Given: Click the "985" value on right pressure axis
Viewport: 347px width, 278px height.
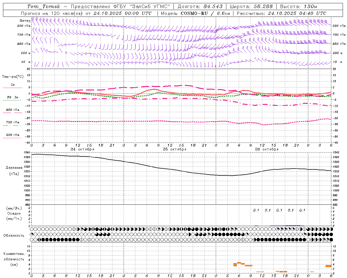Looking at the screenshot, I should pyautogui.click(x=336, y=205).
